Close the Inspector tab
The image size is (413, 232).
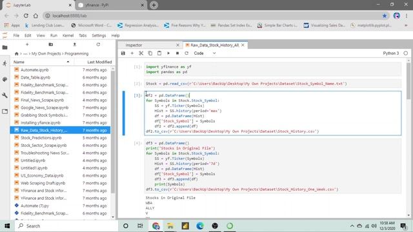[177, 45]
